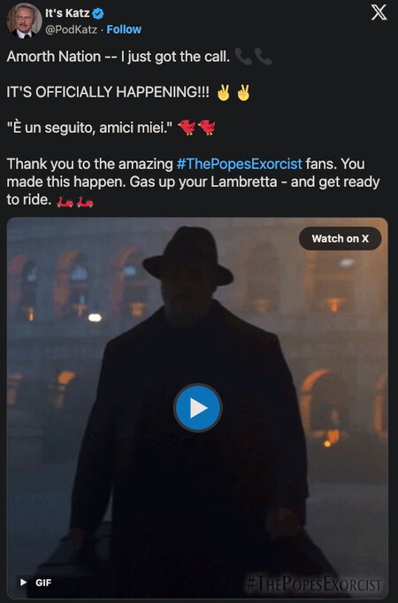Open the blue #ThePopesExorcist hashtag
Viewport: 398px width, 603px height.
pyautogui.click(x=240, y=164)
